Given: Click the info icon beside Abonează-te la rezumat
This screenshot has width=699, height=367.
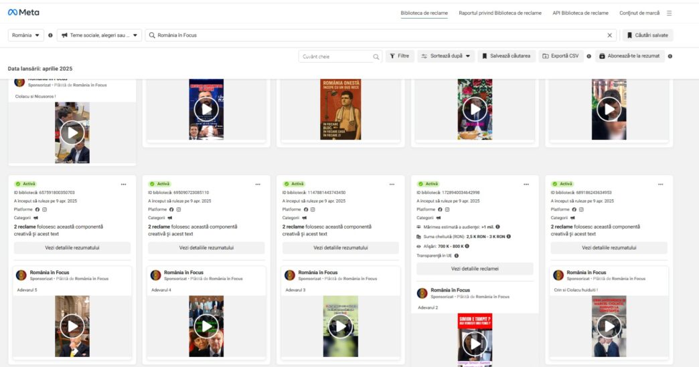Looking at the screenshot, I should click(670, 56).
